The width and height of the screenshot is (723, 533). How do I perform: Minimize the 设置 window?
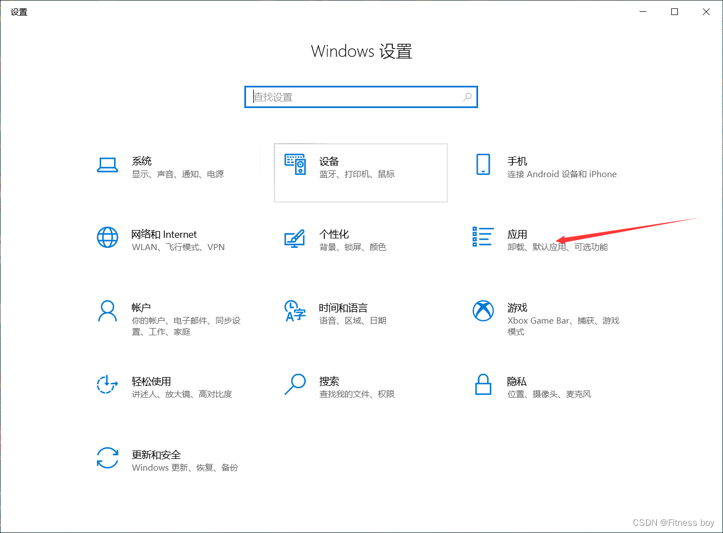tap(643, 12)
